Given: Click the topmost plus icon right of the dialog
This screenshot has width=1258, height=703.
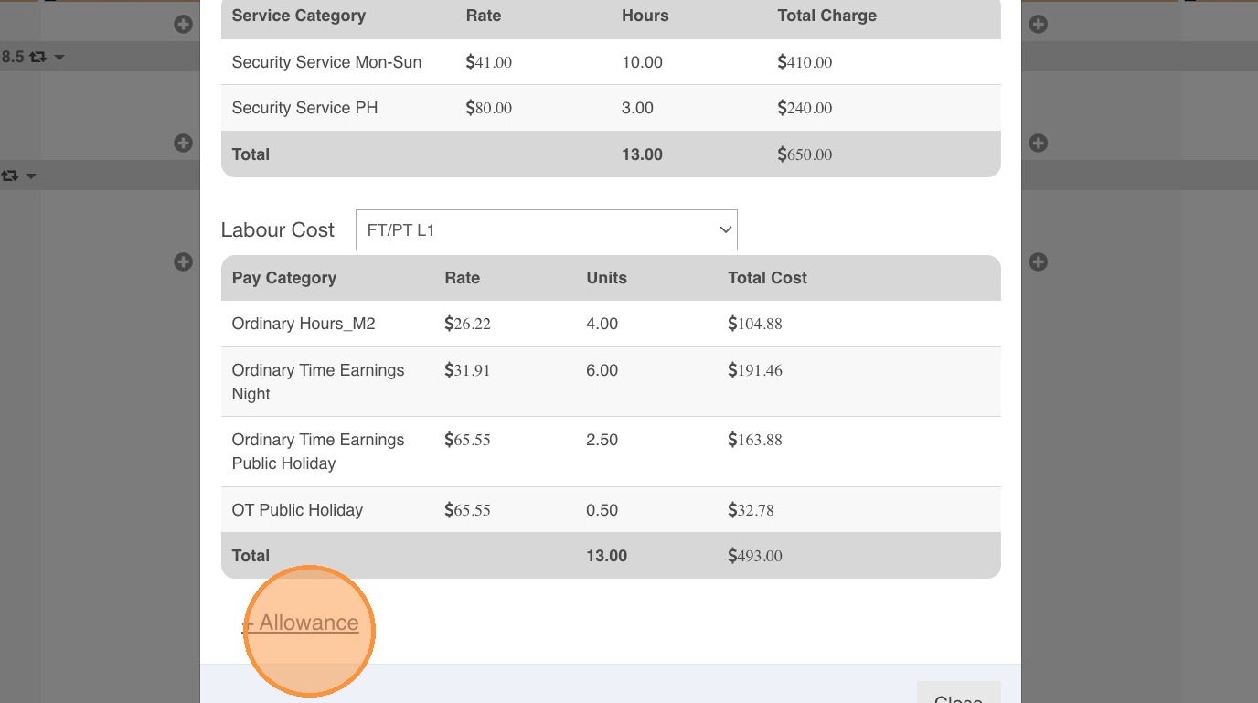Looking at the screenshot, I should click(x=1038, y=25).
